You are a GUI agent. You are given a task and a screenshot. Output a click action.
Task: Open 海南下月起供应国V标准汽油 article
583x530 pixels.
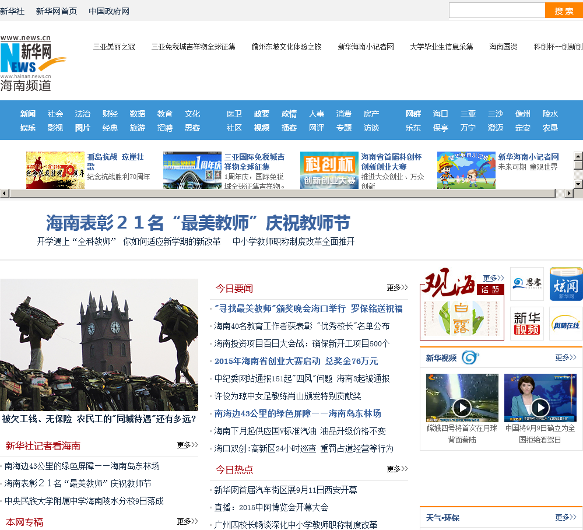coord(300,431)
